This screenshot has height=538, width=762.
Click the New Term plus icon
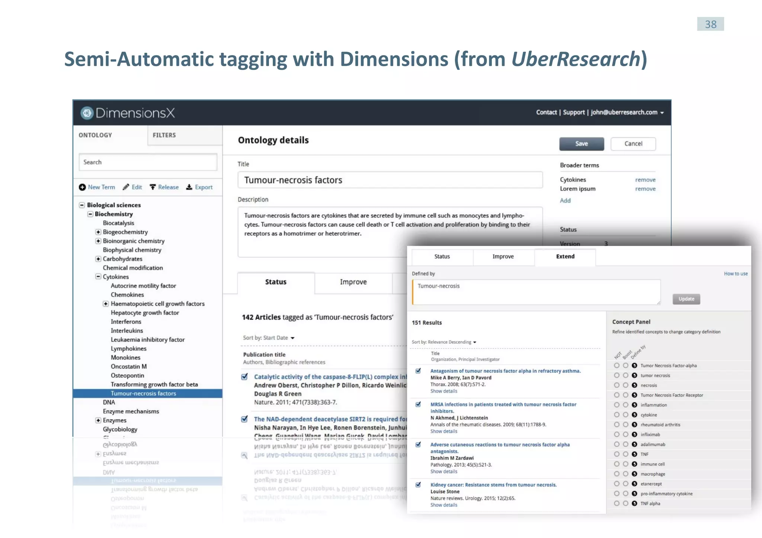click(82, 187)
